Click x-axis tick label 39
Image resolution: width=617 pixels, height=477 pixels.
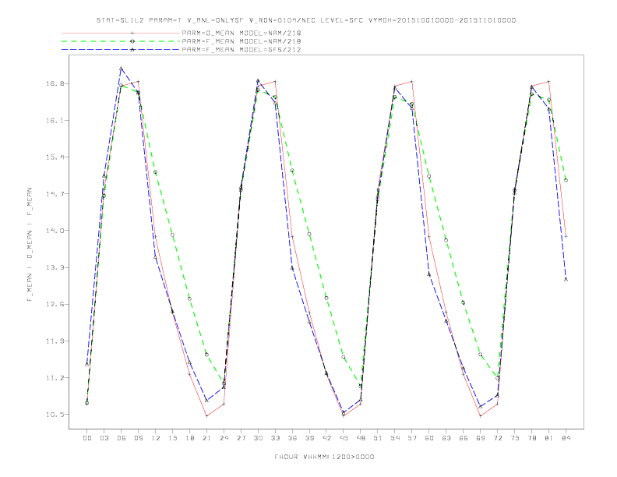point(310,438)
